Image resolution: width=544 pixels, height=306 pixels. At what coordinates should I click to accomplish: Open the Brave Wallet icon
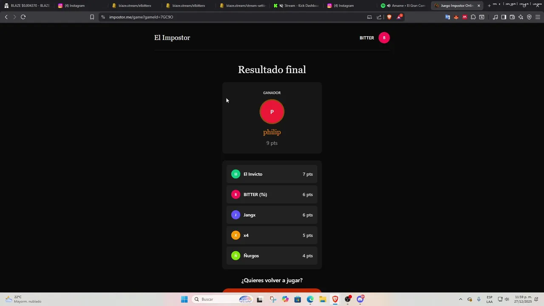(x=512, y=17)
